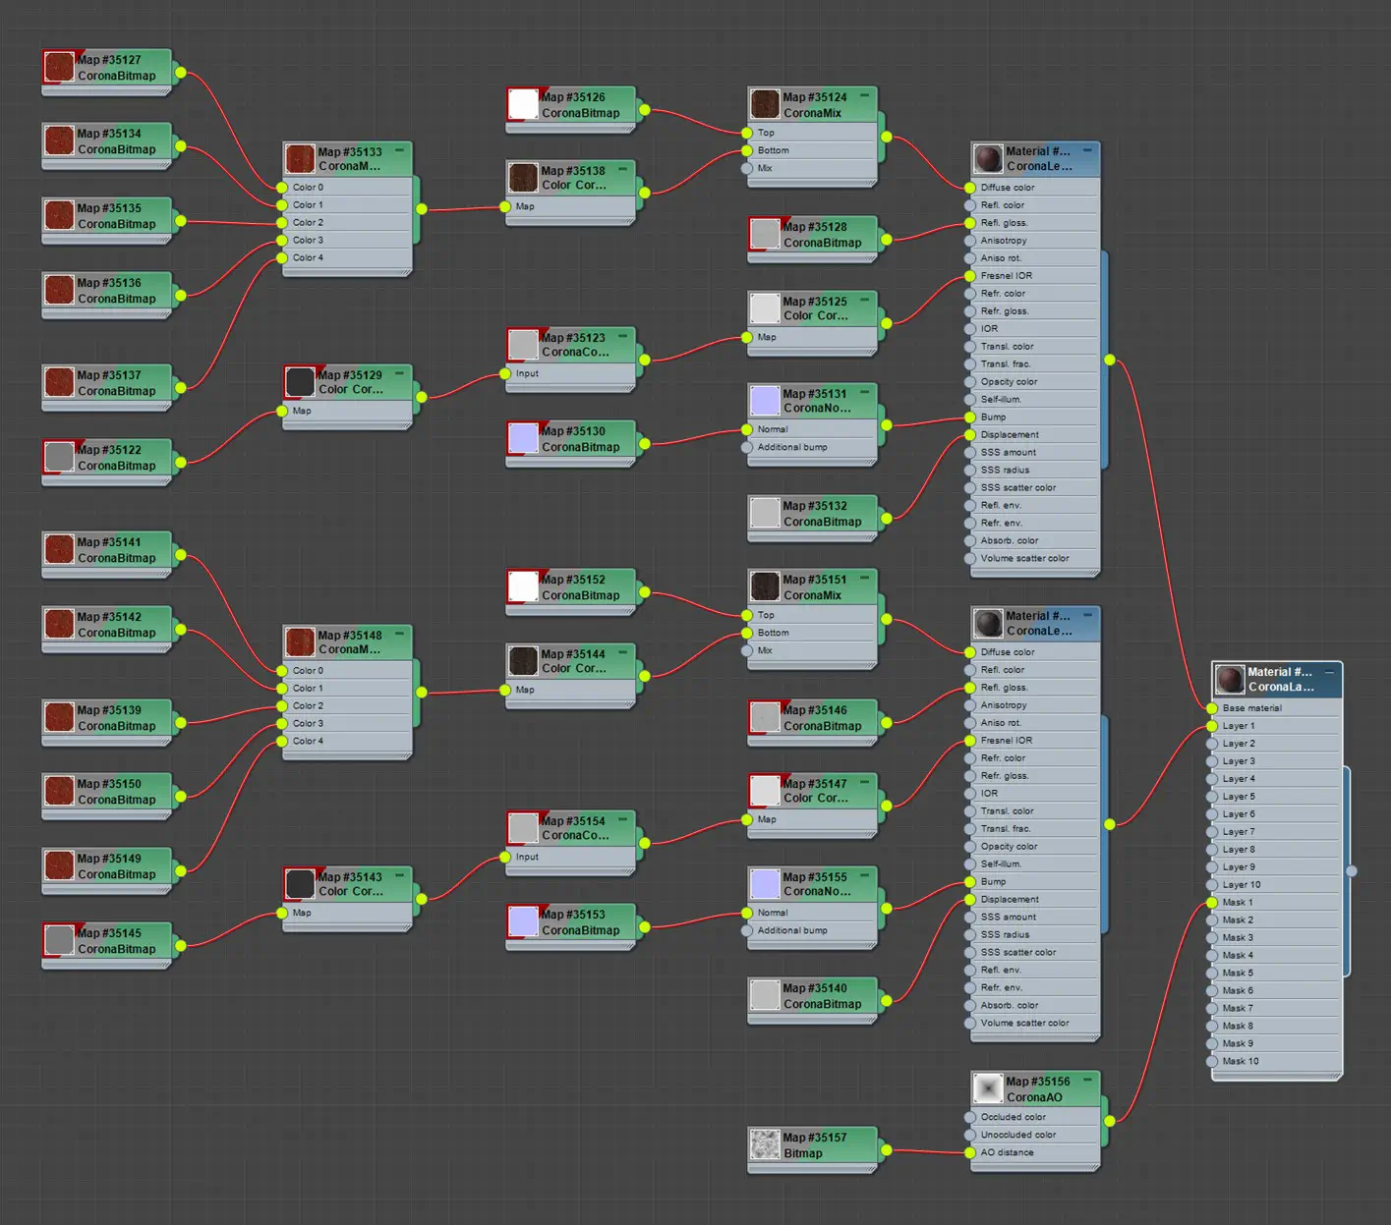The image size is (1391, 1225).
Task: Click the Map #35126 white bitmap thumbnail
Action: pos(523,104)
